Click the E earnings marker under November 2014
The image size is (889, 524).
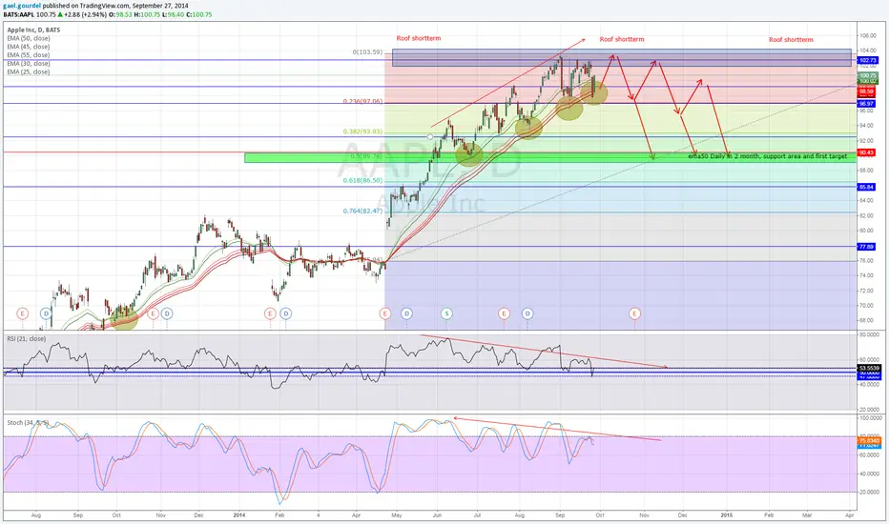[x=634, y=313]
